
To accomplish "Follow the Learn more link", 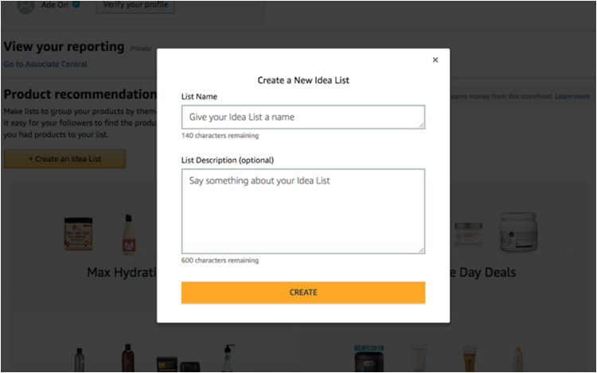I will [x=572, y=96].
